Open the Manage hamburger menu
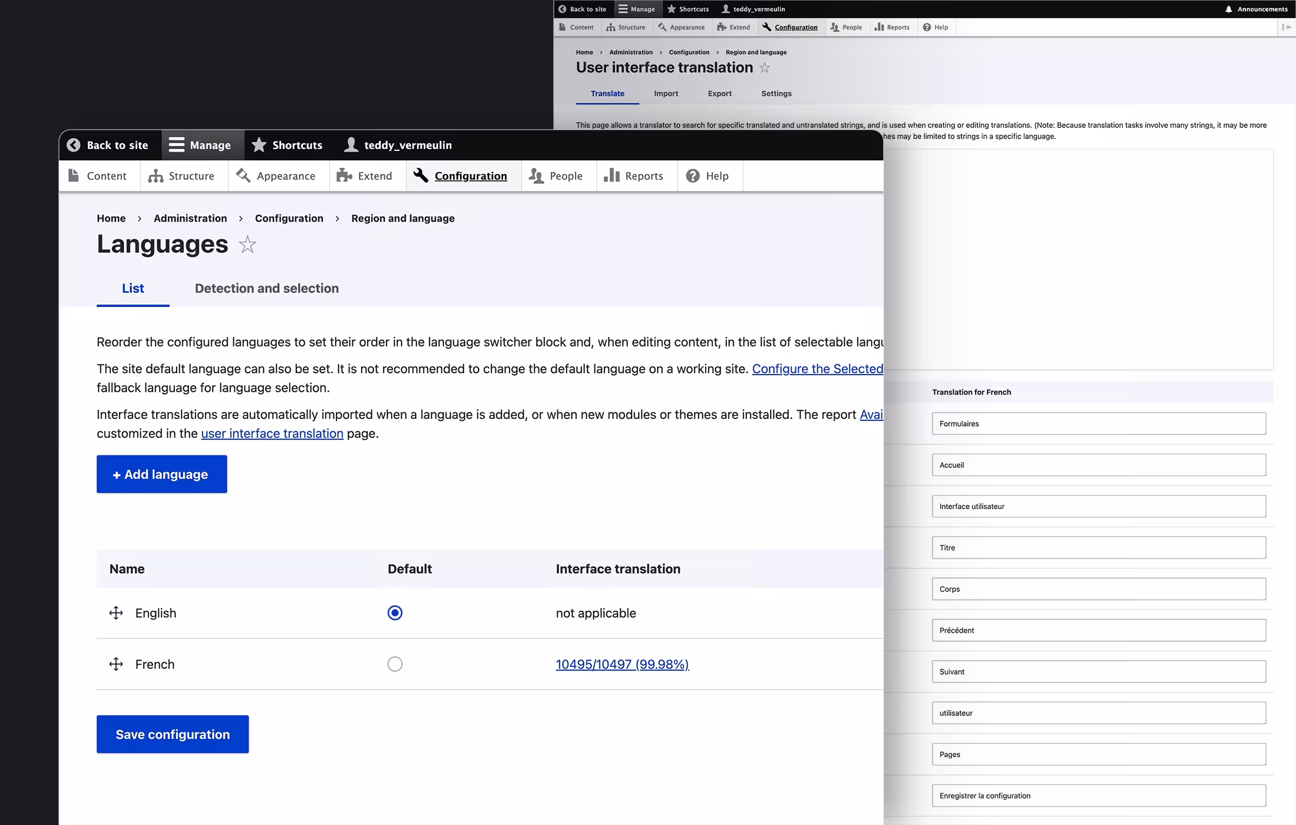Viewport: 1296px width, 825px height. [177, 145]
